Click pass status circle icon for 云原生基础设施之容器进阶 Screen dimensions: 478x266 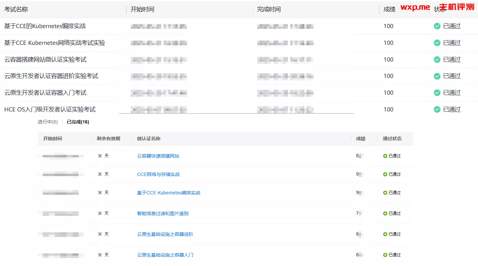pos(385,234)
